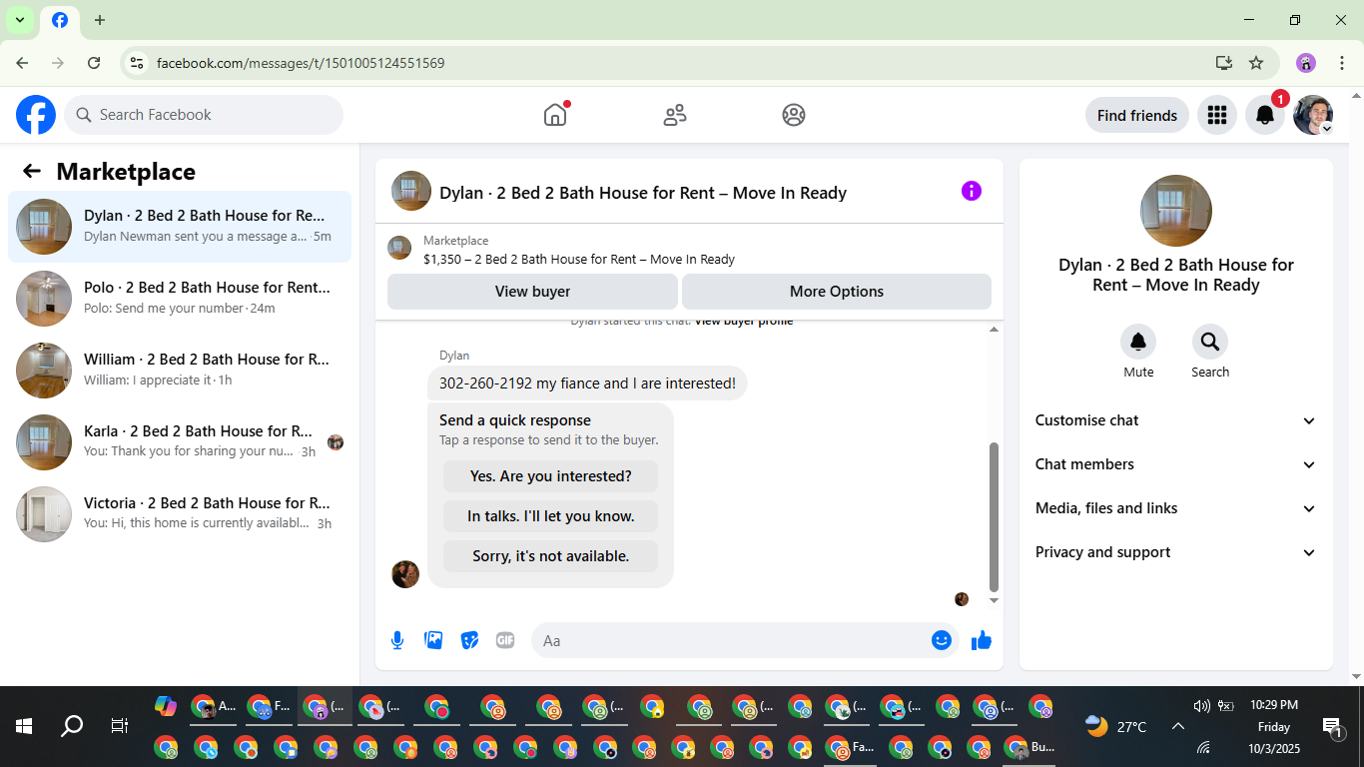Viewport: 1364px width, 767px height.
Task: Open conversation information icon
Action: [972, 191]
